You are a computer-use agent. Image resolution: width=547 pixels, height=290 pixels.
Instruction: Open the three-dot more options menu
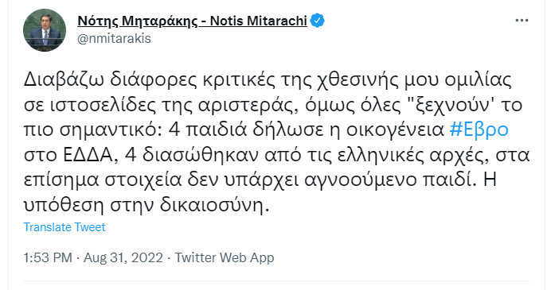pyautogui.click(x=522, y=21)
